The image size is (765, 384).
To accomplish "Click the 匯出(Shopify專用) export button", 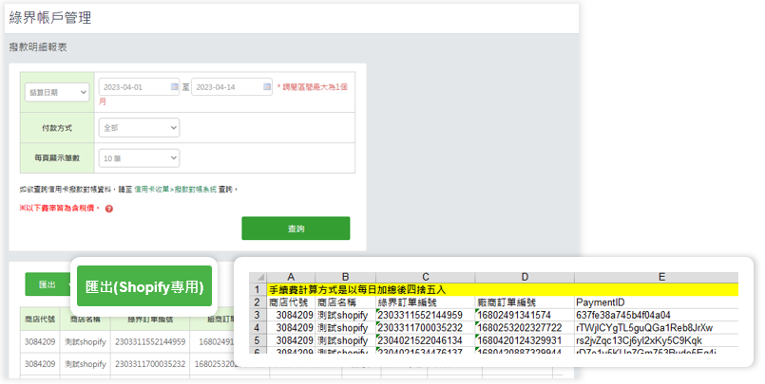I will point(144,286).
